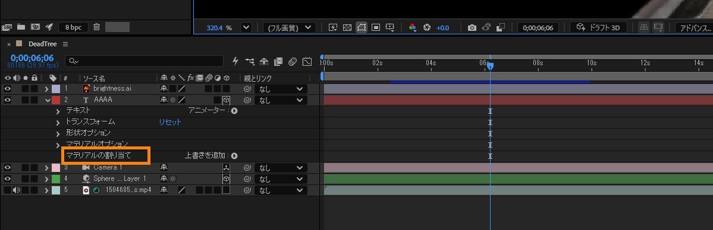Delete selected project item with trash icon
The image size is (713, 230).
(x=96, y=27)
